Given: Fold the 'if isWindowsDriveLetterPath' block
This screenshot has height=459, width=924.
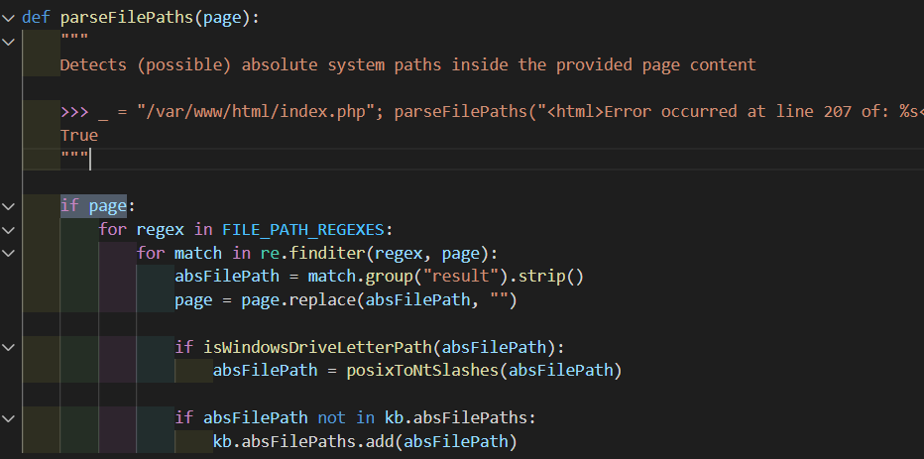Looking at the screenshot, I should (9, 347).
